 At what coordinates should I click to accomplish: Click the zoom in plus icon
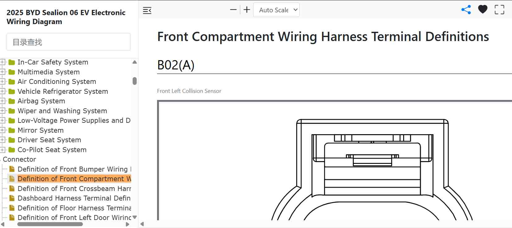(247, 10)
